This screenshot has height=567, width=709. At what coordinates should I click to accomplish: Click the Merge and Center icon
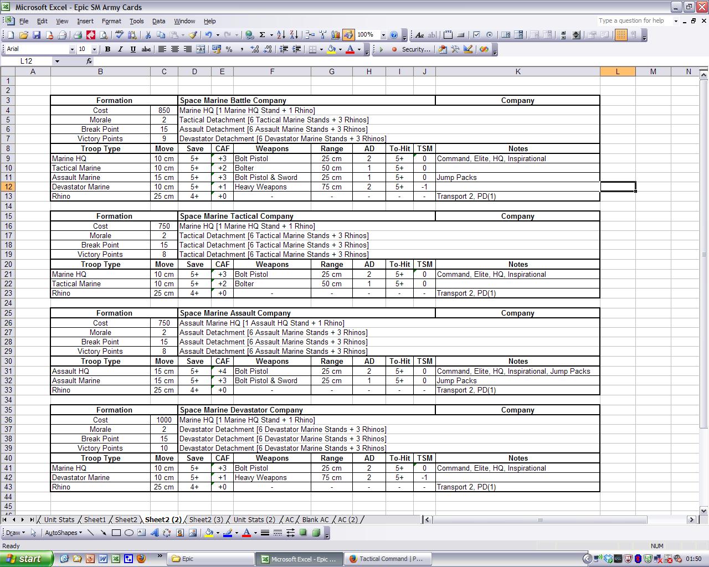click(201, 49)
